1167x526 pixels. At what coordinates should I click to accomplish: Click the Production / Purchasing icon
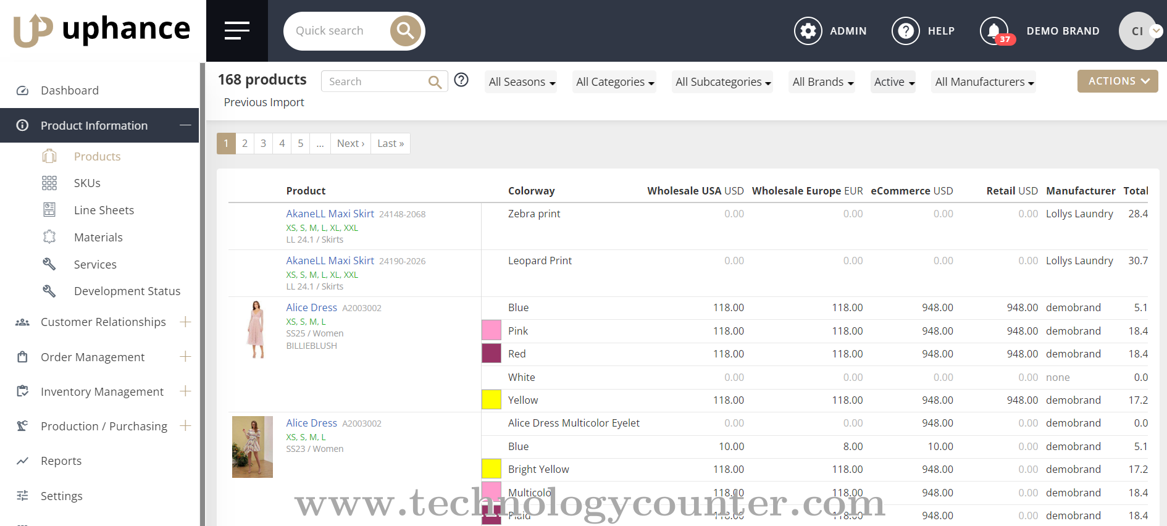(22, 426)
